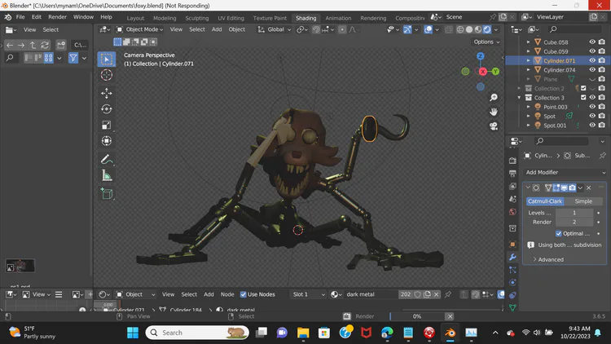Hide Cube.058 in viewport via eye icon
The width and height of the screenshot is (611, 344).
(x=592, y=42)
